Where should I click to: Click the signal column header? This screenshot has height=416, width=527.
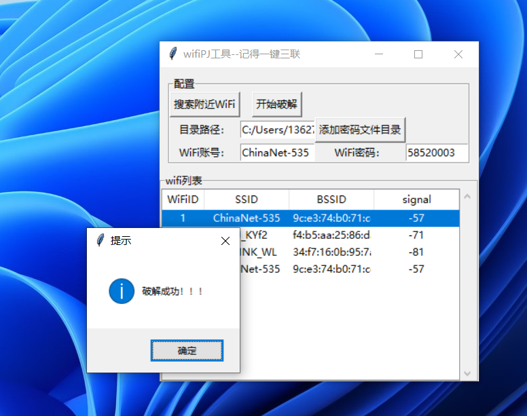(x=416, y=200)
